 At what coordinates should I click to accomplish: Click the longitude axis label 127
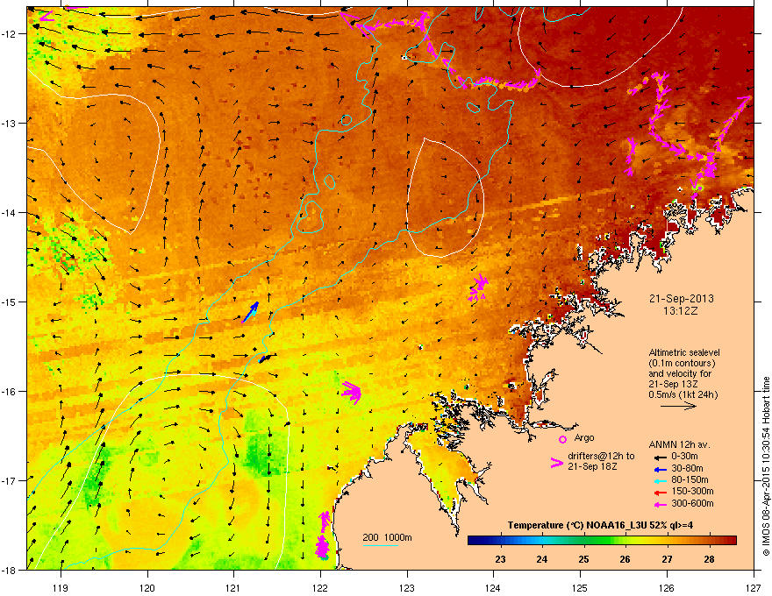(754, 587)
